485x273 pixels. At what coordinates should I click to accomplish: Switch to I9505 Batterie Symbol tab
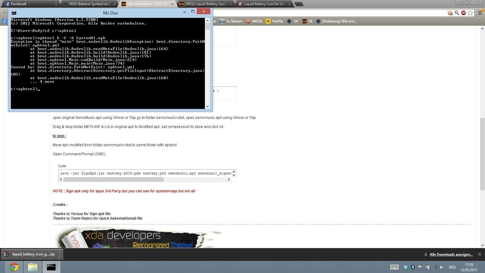pos(89,4)
